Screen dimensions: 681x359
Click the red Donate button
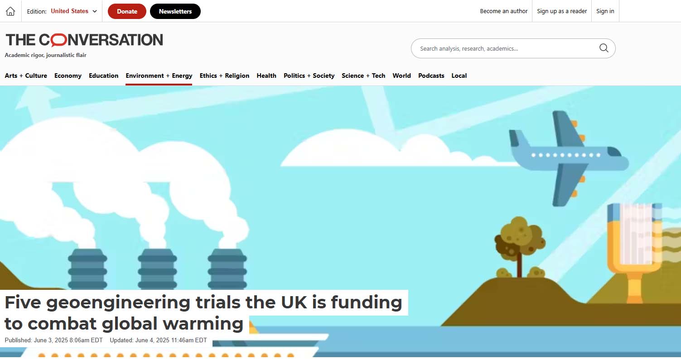pyautogui.click(x=127, y=11)
